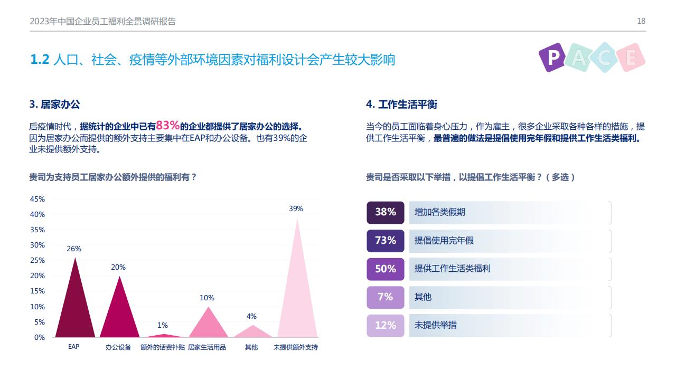This screenshot has height=380, width=676.
Task: Click the purple P tile in PACE logo
Action: 552,57
